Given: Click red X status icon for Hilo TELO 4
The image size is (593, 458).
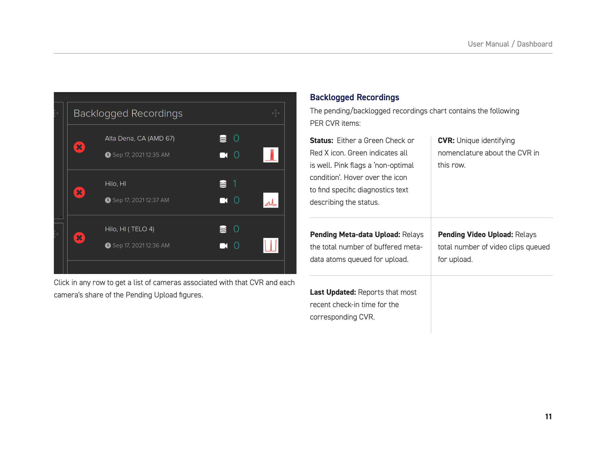Looking at the screenshot, I should point(79,238).
